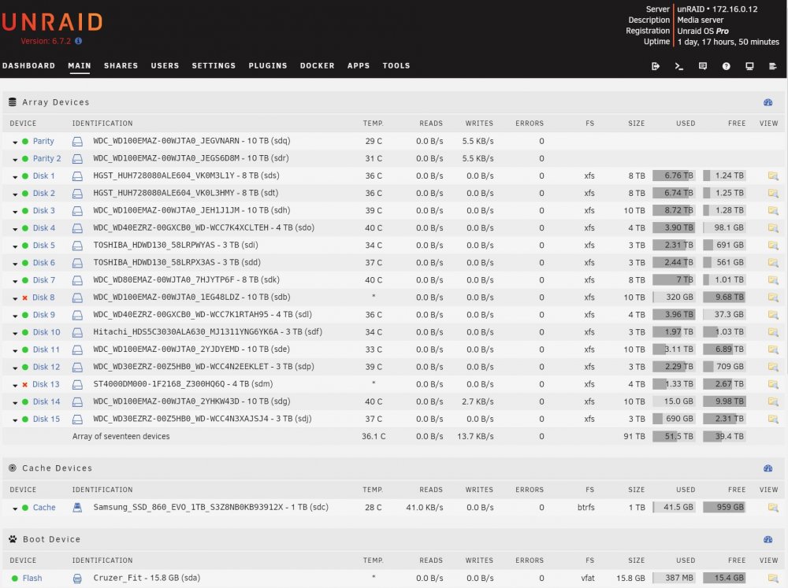This screenshot has height=588, width=788.
Task: Click the green status dot of Flash
Action: tap(15, 579)
